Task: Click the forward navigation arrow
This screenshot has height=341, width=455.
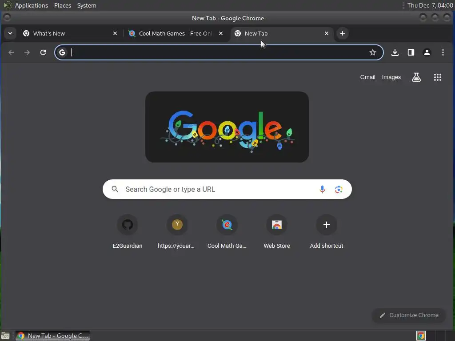Action: pos(27,52)
